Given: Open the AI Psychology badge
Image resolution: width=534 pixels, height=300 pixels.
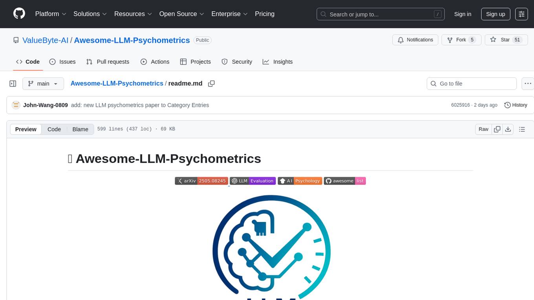Looking at the screenshot, I should click(300, 181).
